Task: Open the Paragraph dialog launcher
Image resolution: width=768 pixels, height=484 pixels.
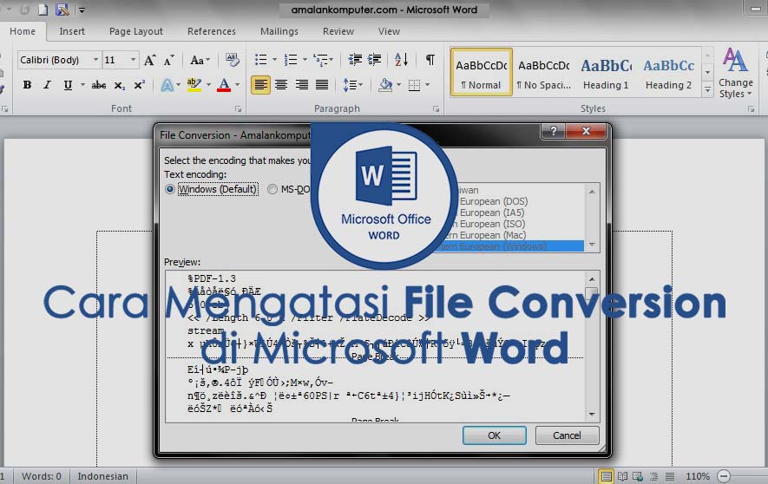Action: click(436, 108)
